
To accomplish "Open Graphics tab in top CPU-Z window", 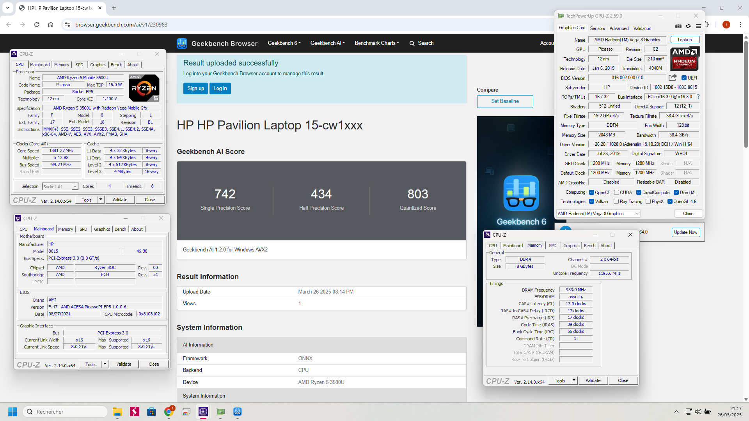I will coord(98,65).
